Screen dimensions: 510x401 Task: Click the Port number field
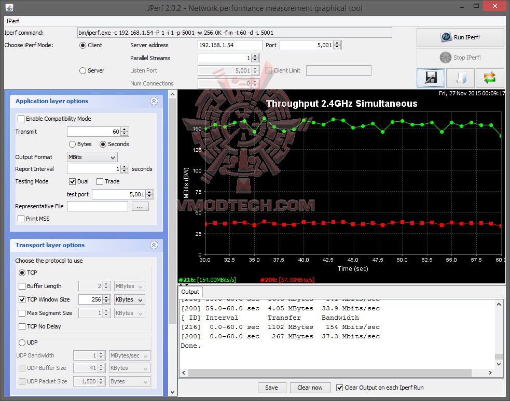(307, 45)
